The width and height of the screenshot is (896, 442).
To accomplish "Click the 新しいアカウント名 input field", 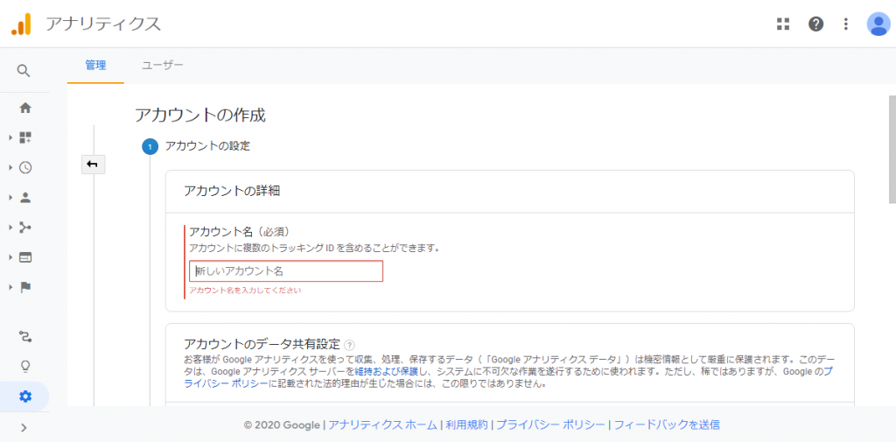I will (286, 271).
